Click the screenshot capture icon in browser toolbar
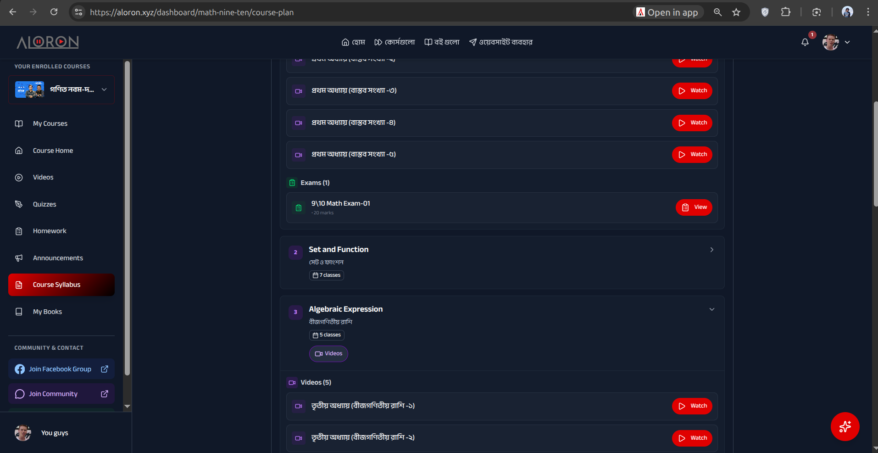This screenshot has width=878, height=453. click(x=817, y=12)
